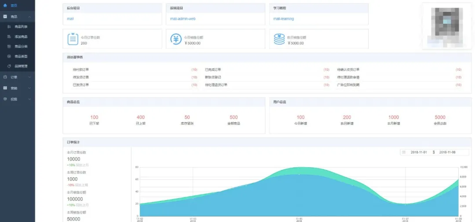Viewport: 475px width, 222px height.
Task: Open the mall-learning tutorial link
Action: 284,19
